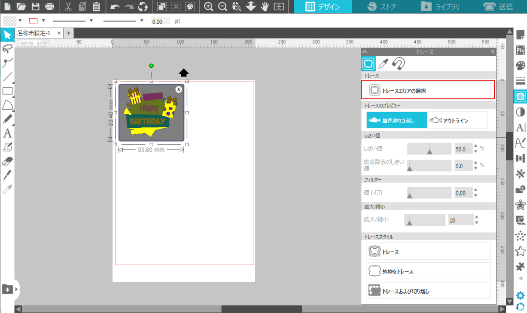The height and width of the screenshot is (313, 527).
Task: Select the pan hand tool
Action: (265, 6)
